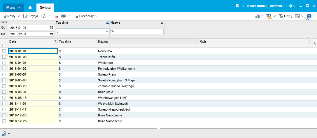The height and width of the screenshot is (138, 317).
Task: Check the row for Poniedziałek Wielkanocny
Action: click(x=4, y=69)
